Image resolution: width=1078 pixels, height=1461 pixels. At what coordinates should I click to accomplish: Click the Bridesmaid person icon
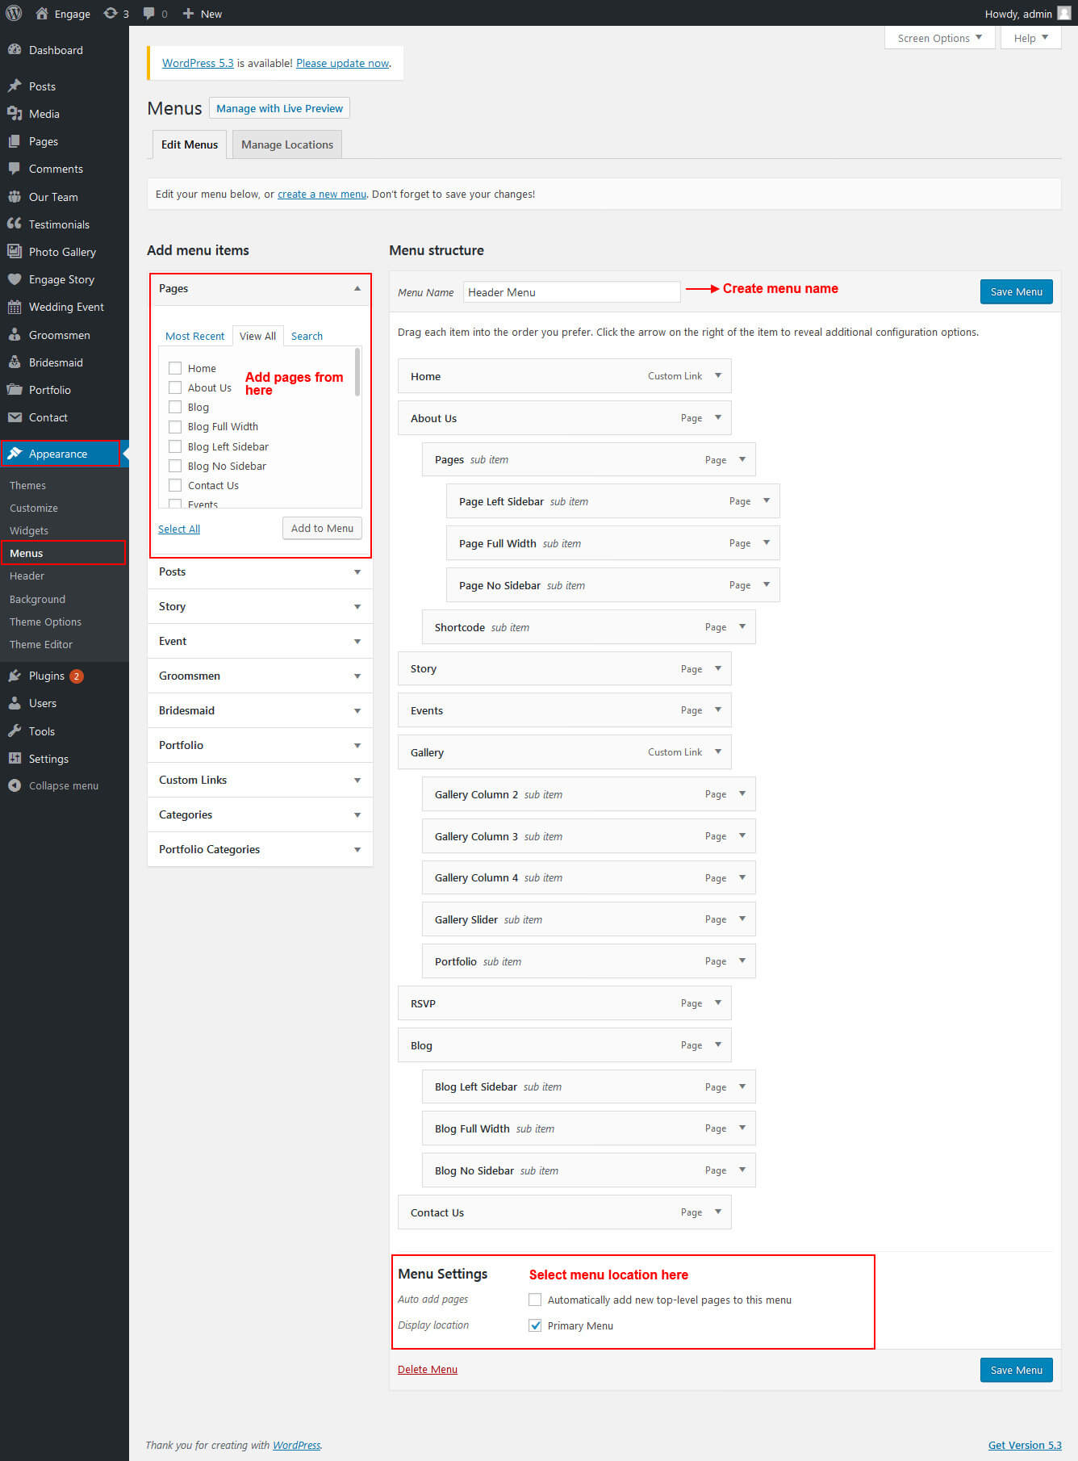tap(15, 362)
